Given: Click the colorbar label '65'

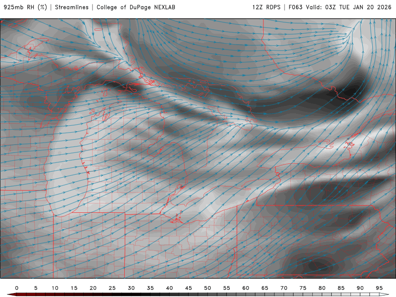Looking at the screenshot, I should point(265,288).
